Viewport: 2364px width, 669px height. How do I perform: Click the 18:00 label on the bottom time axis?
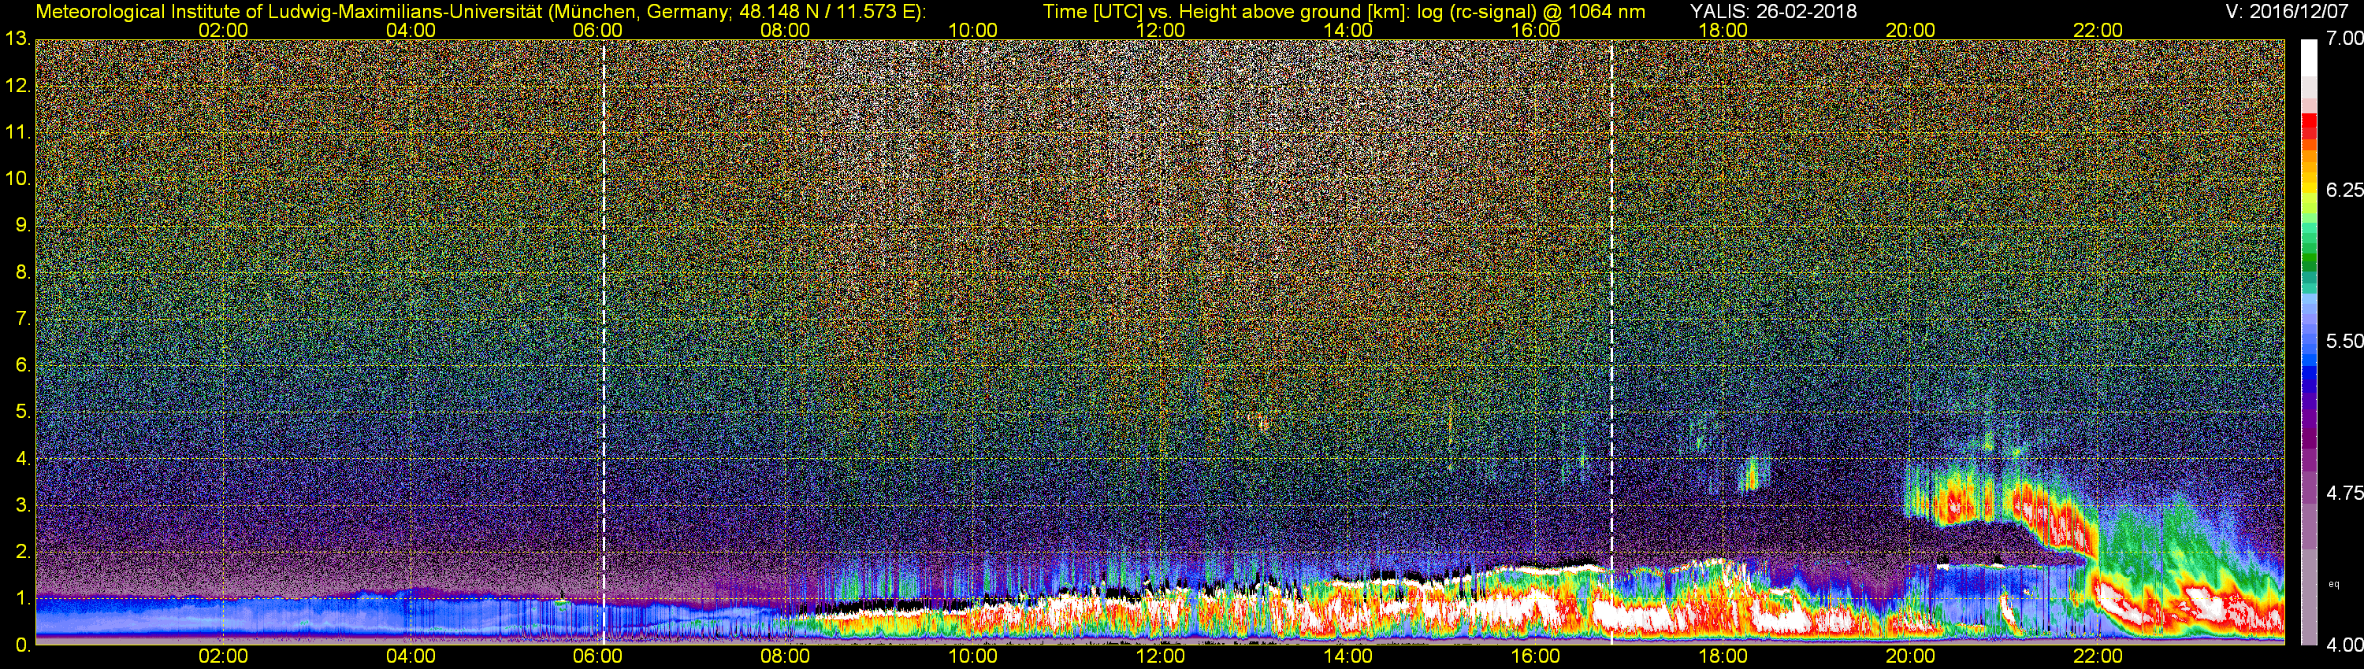[1723, 656]
